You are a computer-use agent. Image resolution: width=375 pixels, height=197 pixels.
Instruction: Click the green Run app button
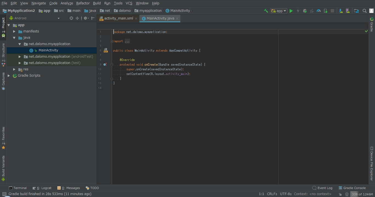291,11
